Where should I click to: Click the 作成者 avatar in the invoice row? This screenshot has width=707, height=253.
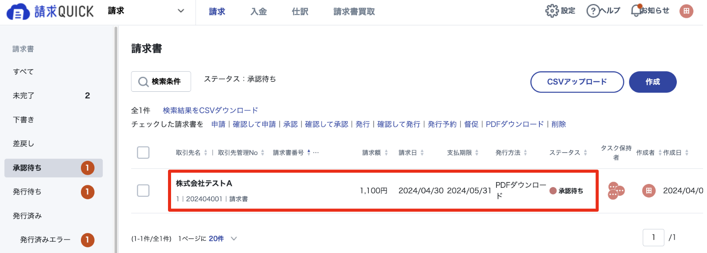click(649, 191)
